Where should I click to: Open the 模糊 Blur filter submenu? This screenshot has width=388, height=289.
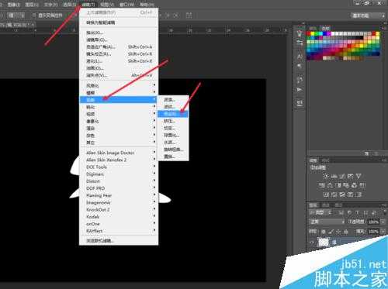[119, 92]
